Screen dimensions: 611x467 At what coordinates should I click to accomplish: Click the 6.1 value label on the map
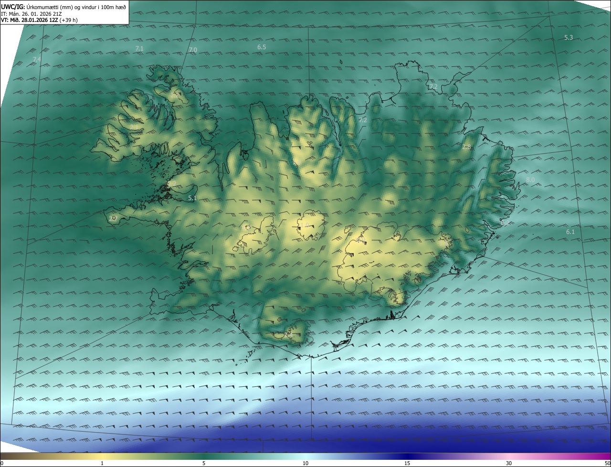570,232
